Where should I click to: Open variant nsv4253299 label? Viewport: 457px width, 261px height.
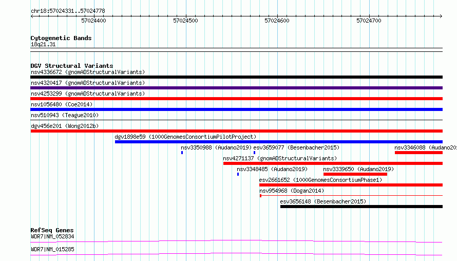coord(88,94)
